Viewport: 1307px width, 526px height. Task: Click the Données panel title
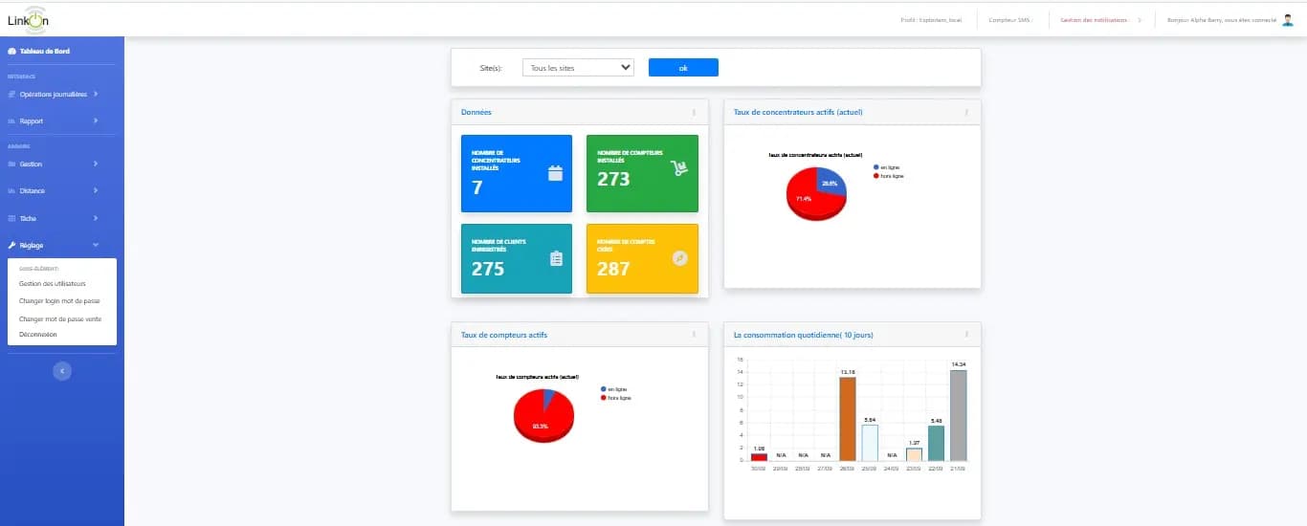point(476,112)
